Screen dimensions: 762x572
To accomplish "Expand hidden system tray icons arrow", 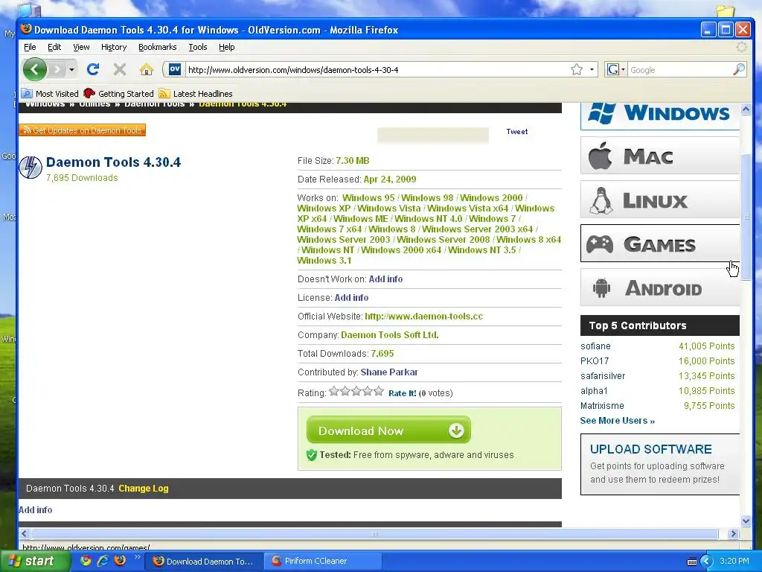I will pyautogui.click(x=706, y=562).
